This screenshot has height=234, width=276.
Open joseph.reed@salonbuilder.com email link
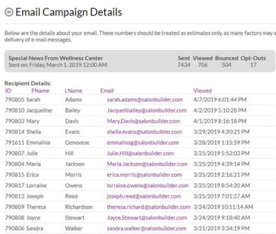[x=144, y=197]
